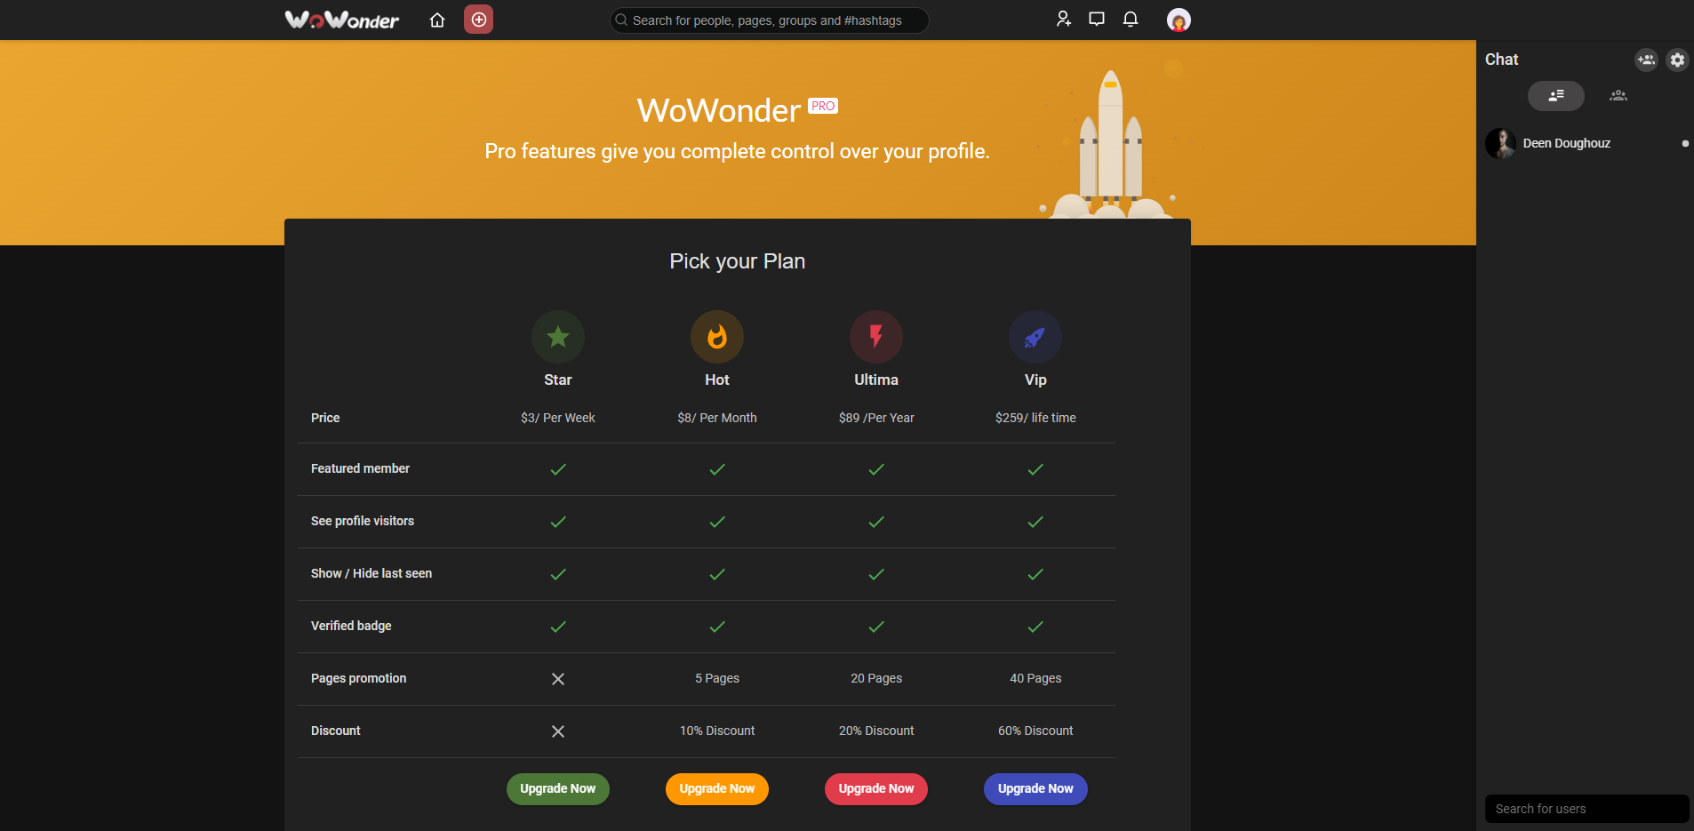Upgrade to the Star plan
The width and height of the screenshot is (1694, 831).
(x=557, y=788)
